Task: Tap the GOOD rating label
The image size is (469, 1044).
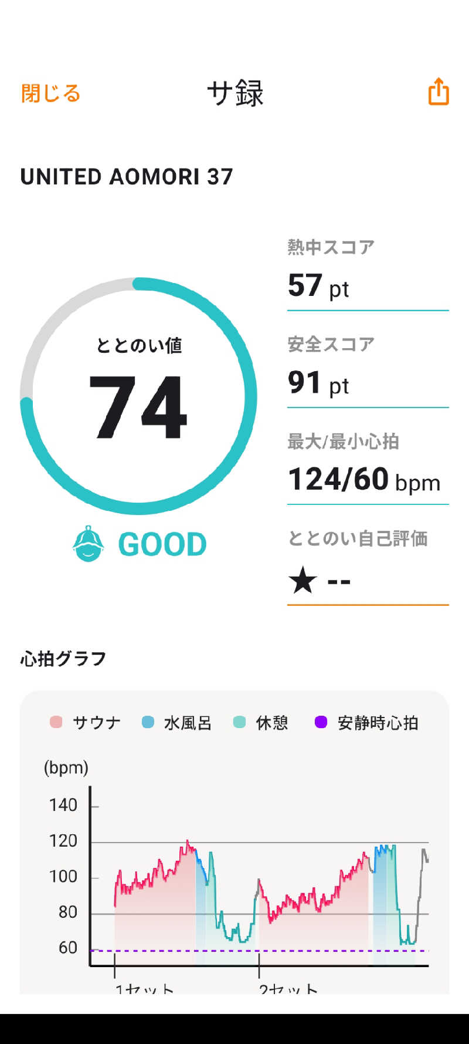Action: [x=162, y=544]
